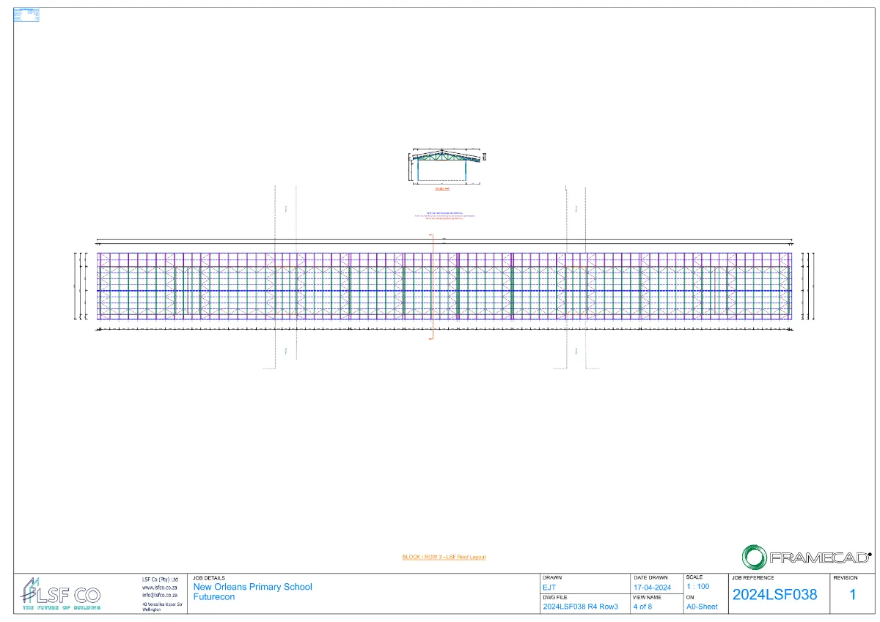Screen dimensions: 880x622
Task: Click the LSF CO company logo
Action: tap(61, 593)
